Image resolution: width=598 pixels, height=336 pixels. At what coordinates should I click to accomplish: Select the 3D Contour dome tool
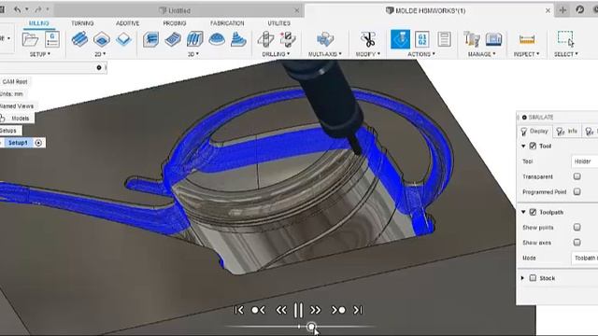(217, 39)
